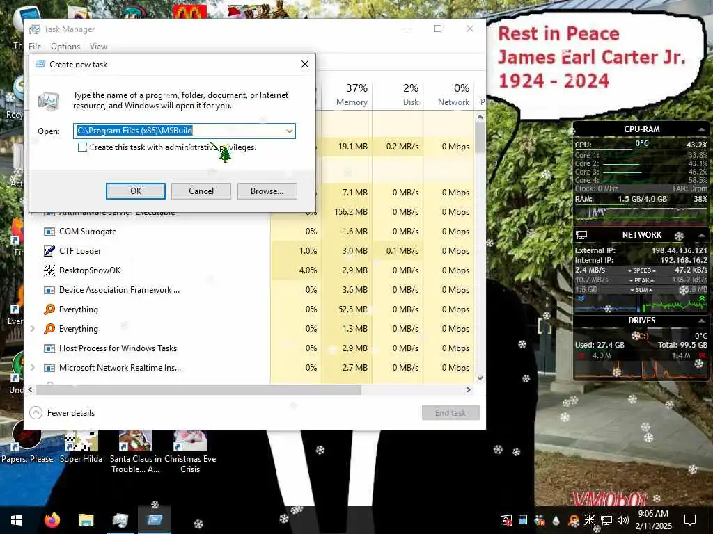Click the DesktopSnowOK process icon
This screenshot has width=713, height=534.
49,270
